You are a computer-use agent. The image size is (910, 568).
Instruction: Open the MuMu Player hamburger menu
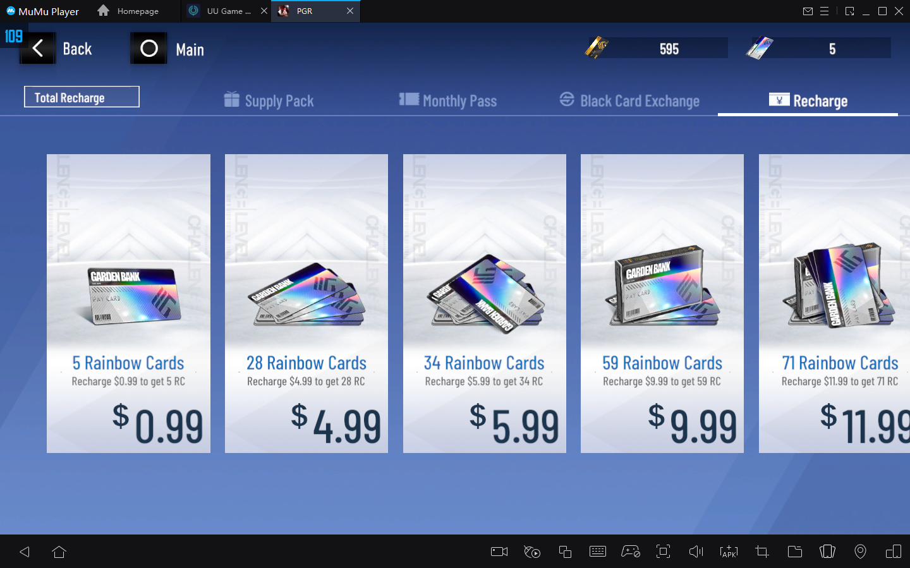[824, 11]
